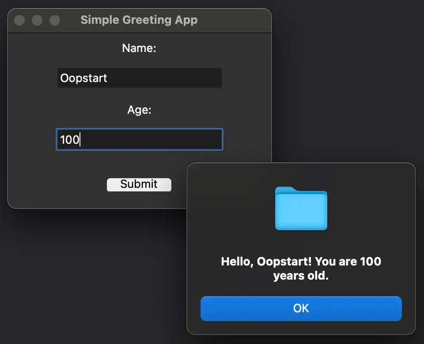Click the green zoom button in title bar
Image resolution: width=424 pixels, height=344 pixels.
pyautogui.click(x=54, y=20)
